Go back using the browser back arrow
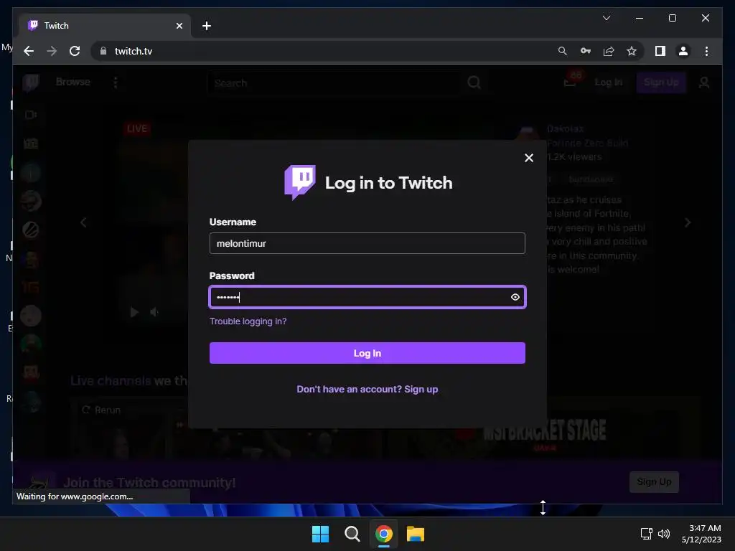The width and height of the screenshot is (735, 551). (29, 51)
